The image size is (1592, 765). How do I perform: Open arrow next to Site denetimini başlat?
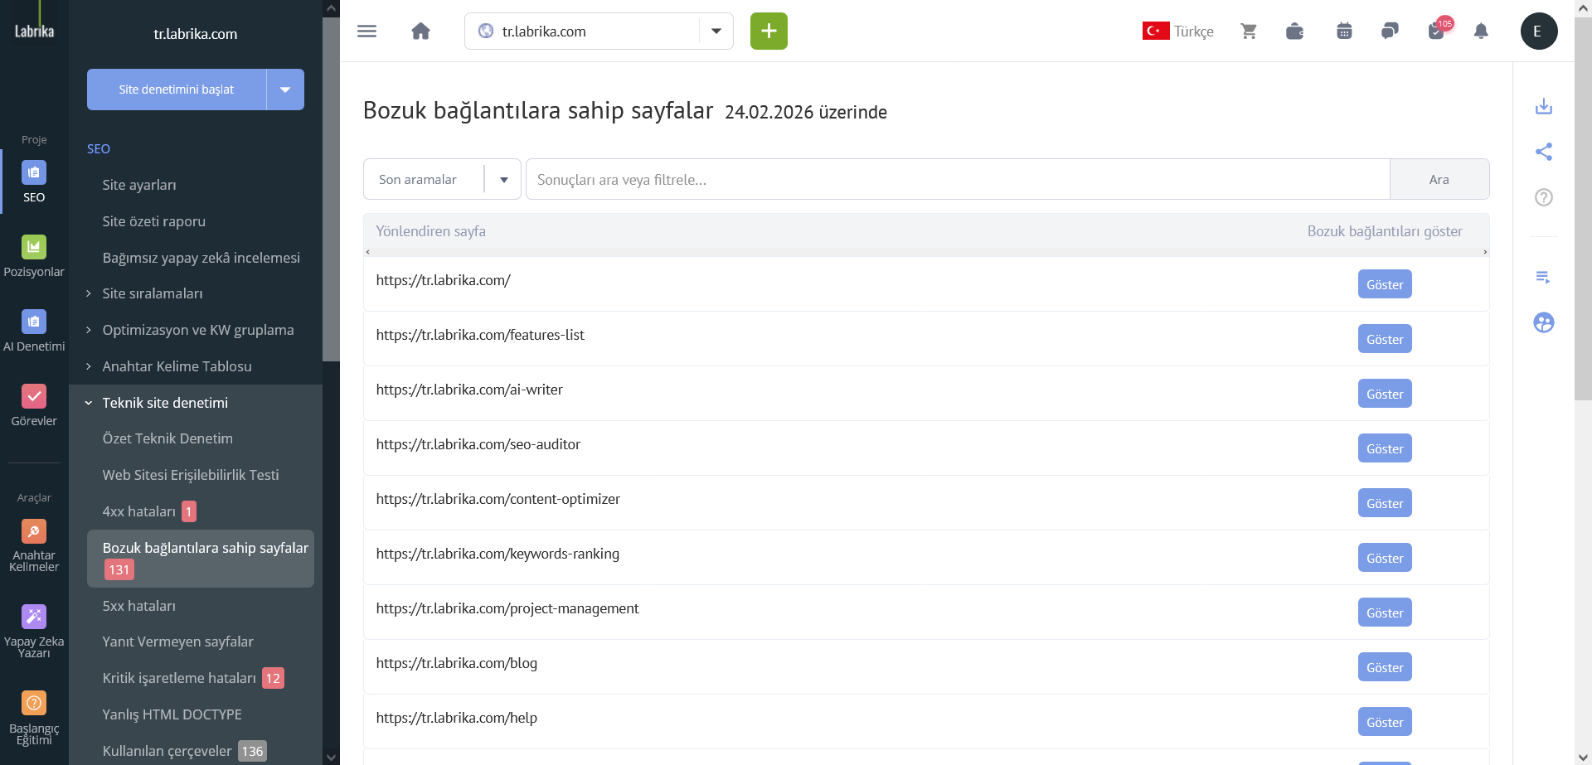(x=285, y=90)
